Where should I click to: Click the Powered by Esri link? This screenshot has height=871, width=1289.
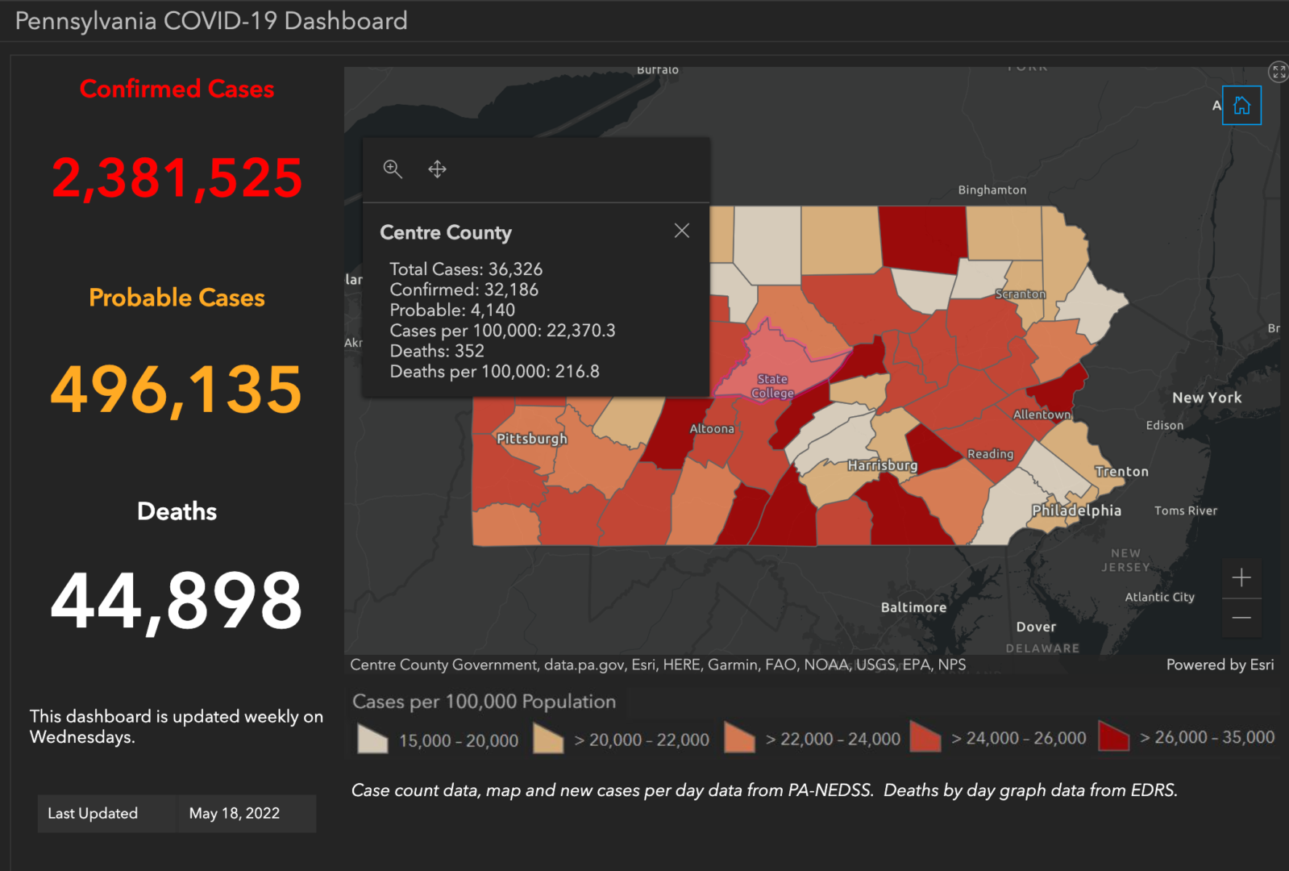(x=1220, y=665)
